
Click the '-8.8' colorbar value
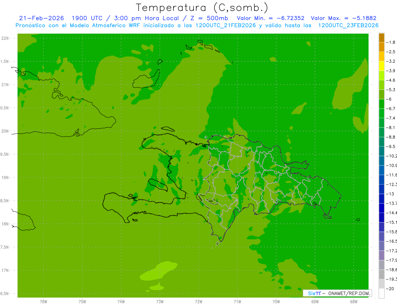[x=391, y=137]
